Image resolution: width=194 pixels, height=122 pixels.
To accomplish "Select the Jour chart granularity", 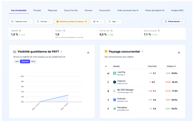I will point(17,61).
